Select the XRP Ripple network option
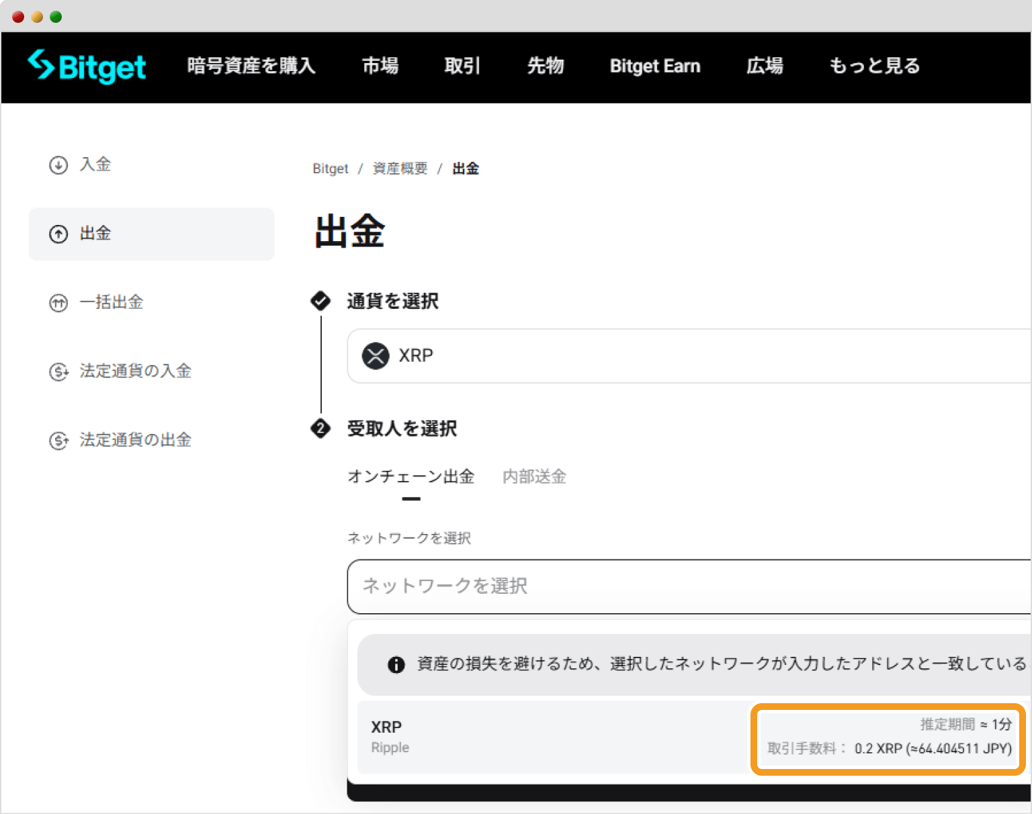This screenshot has width=1032, height=814. (537, 737)
